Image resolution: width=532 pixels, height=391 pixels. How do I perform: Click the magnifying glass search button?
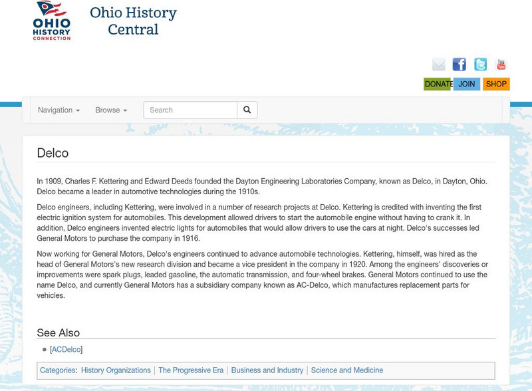pos(247,110)
